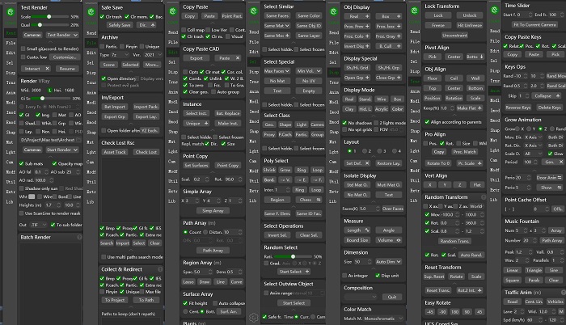The image size is (566, 325).
Task: Expand the 'Start Render' dropdown
Action: (63, 150)
